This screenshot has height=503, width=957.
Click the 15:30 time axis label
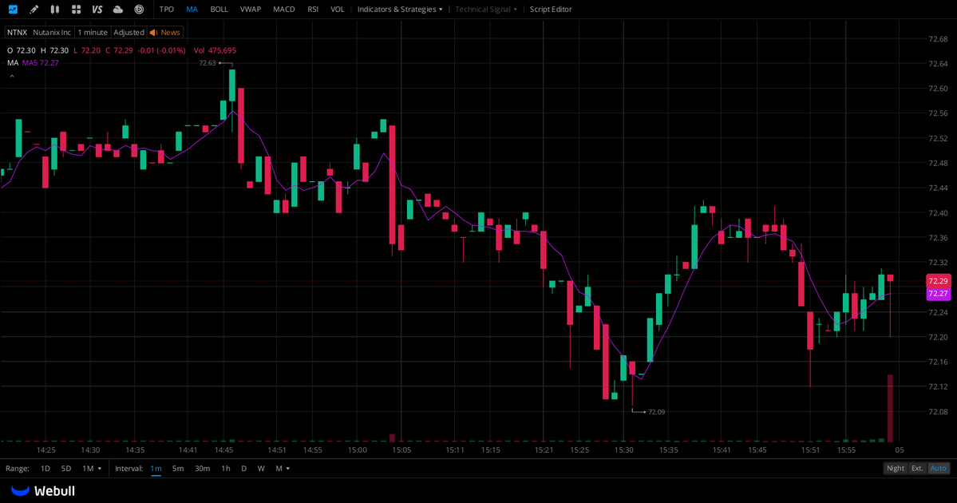pyautogui.click(x=623, y=450)
